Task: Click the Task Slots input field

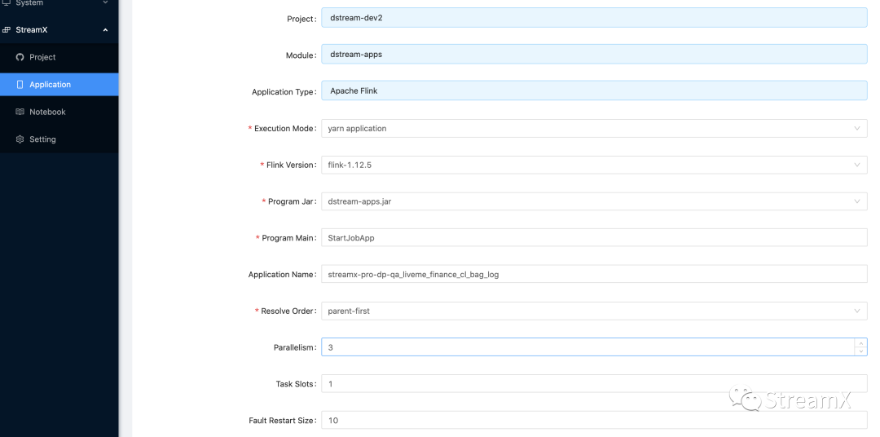Action: click(593, 384)
